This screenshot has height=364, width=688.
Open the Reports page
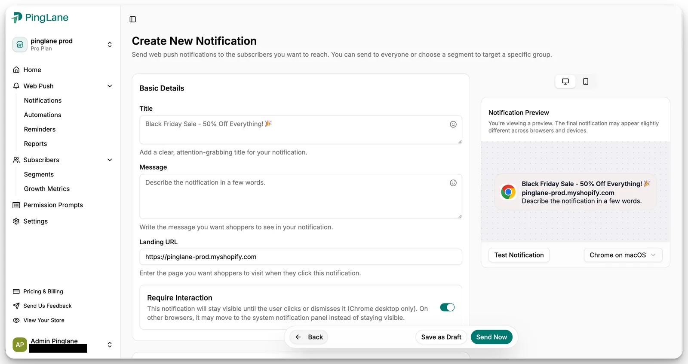(35, 144)
